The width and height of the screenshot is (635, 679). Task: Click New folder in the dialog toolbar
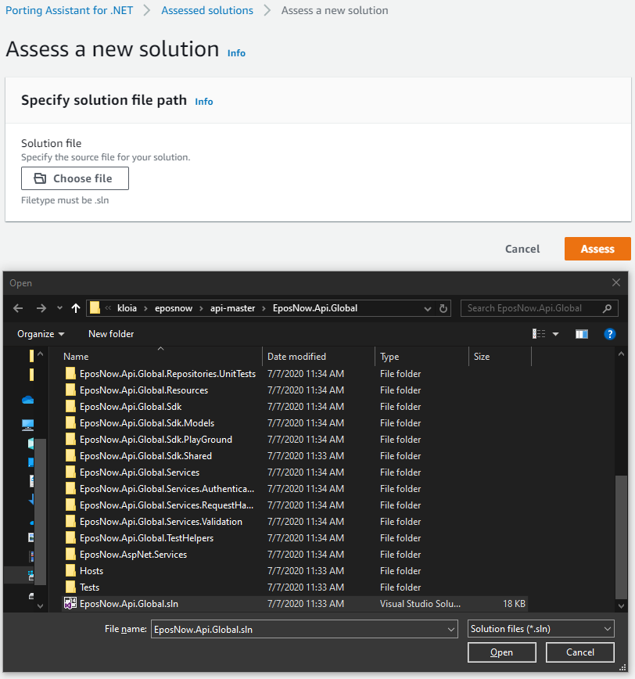[110, 334]
